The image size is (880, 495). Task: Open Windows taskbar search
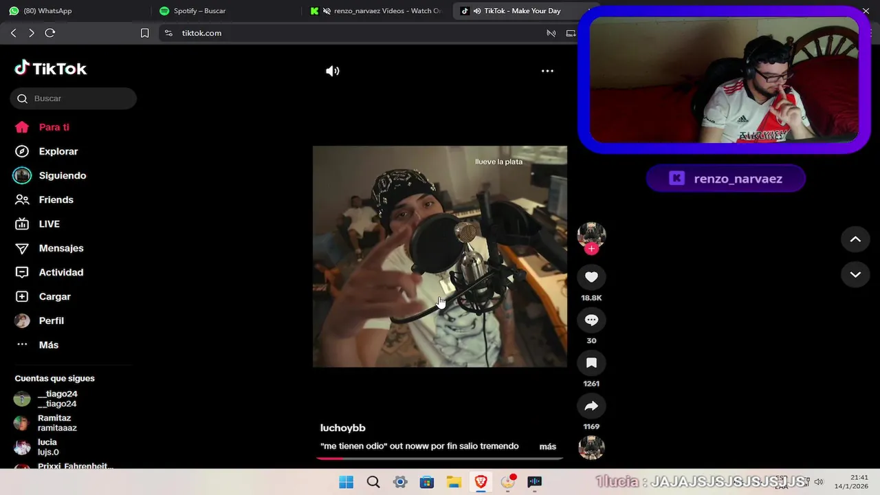tap(373, 482)
